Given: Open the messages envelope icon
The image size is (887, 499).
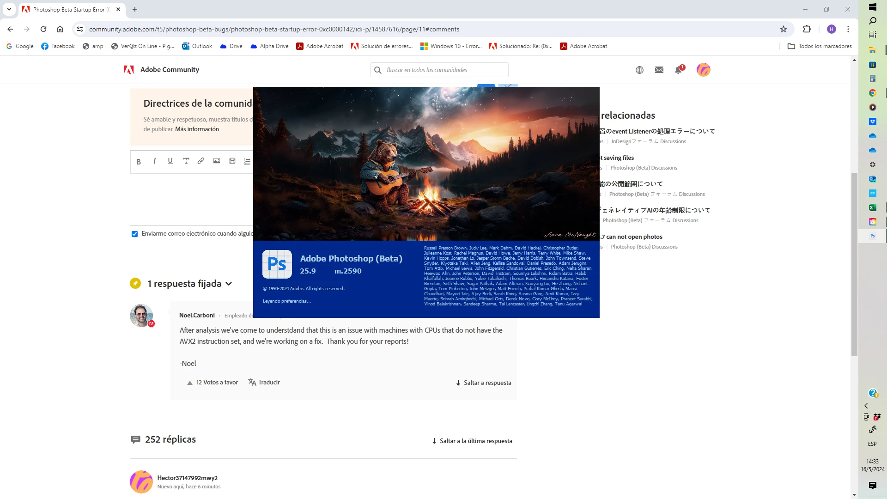Looking at the screenshot, I should (x=659, y=70).
